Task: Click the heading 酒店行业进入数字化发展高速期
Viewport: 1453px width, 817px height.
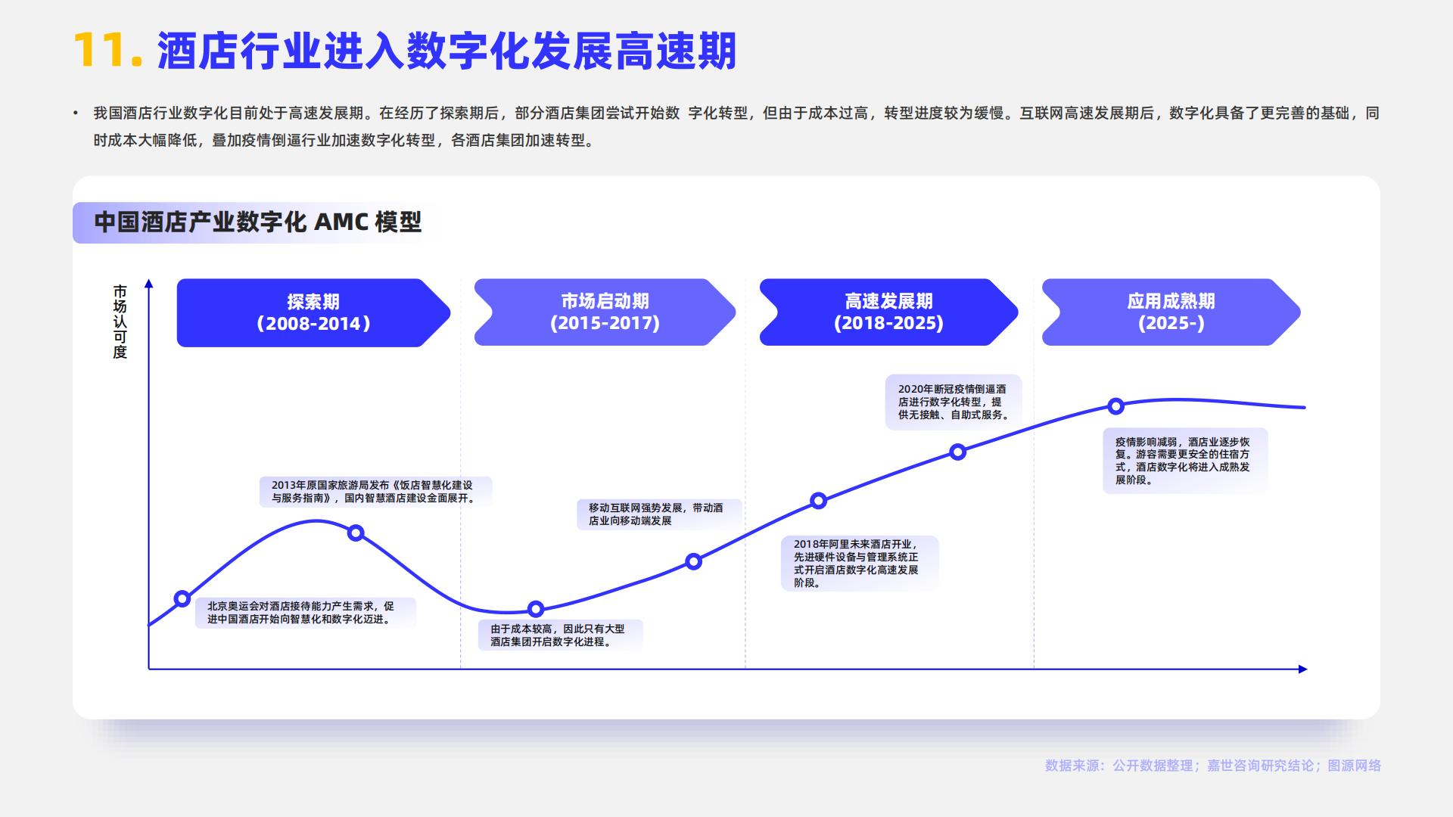Action: (x=446, y=51)
